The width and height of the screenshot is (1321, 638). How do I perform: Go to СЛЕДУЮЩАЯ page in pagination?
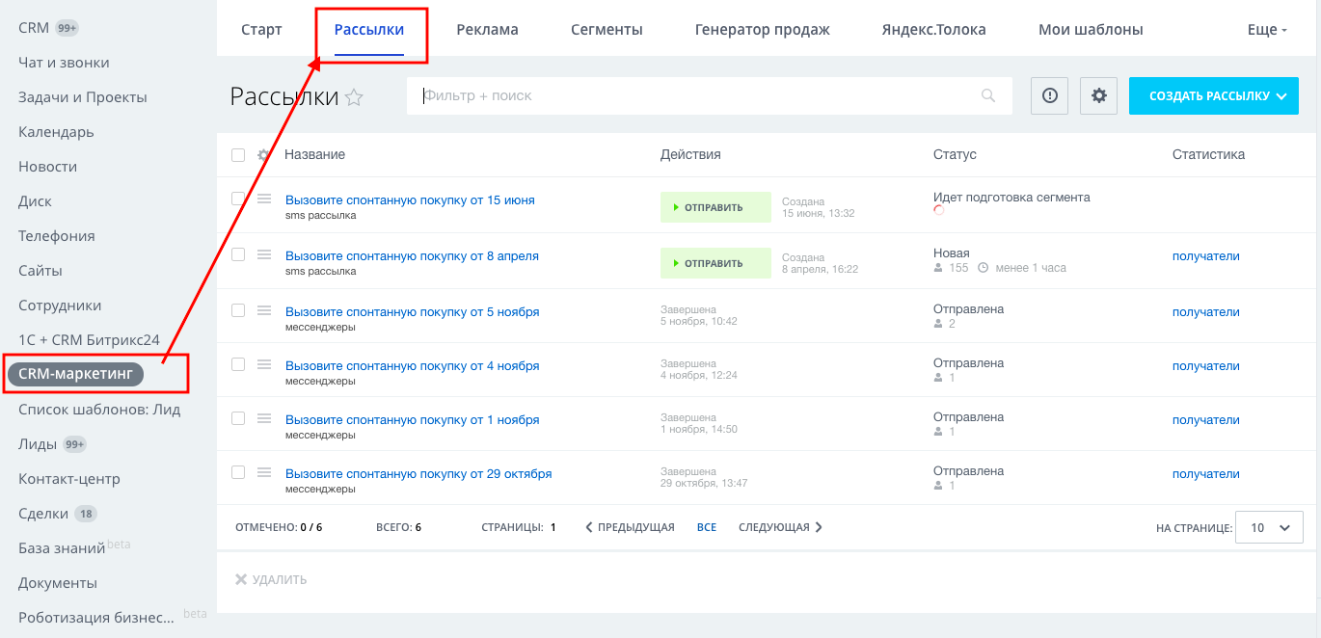tap(781, 527)
